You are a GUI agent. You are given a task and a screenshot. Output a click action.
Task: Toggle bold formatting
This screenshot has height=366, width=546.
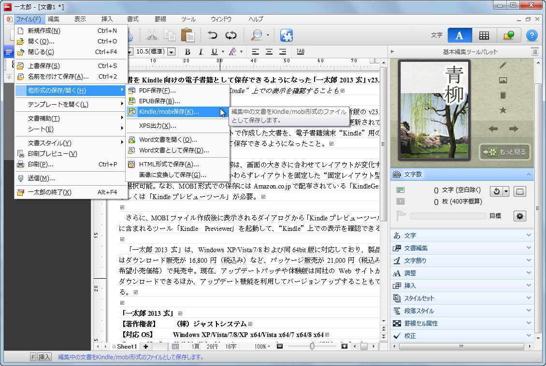[x=187, y=51]
